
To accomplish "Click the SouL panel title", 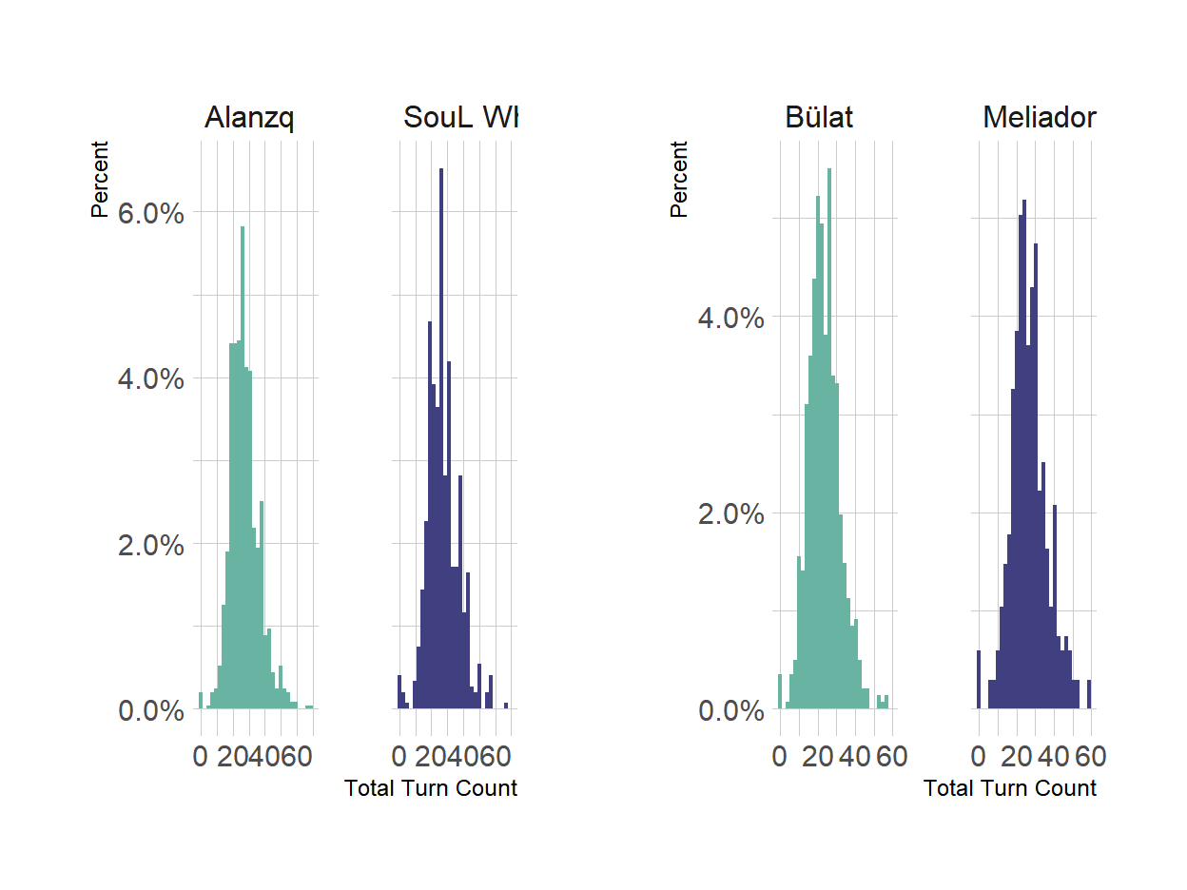I will tap(460, 118).
